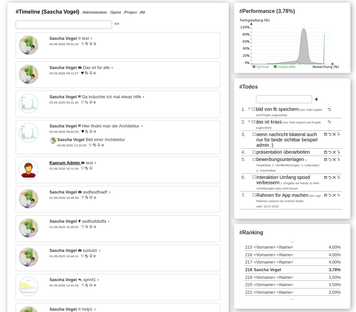This screenshot has width=356, height=312.
Task: Expand the 'sprint1' post arrow
Action: click(98, 280)
